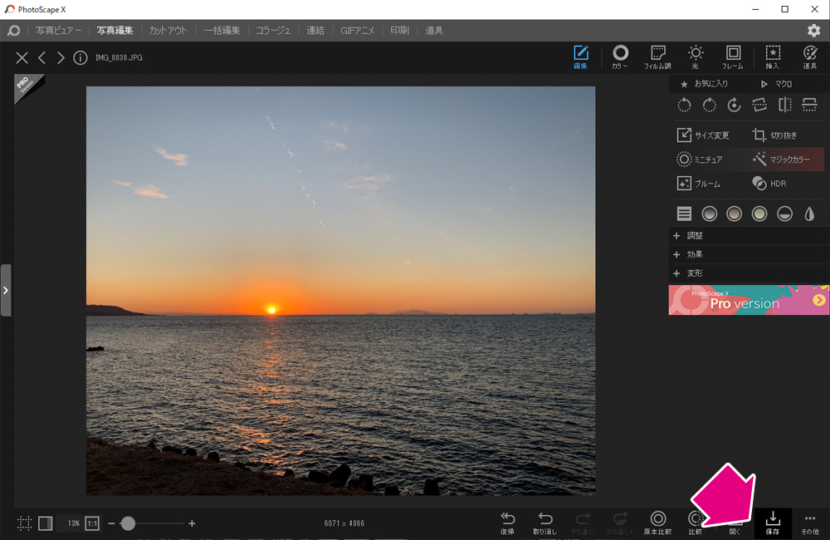Click the 取り消し undo icon

click(544, 523)
